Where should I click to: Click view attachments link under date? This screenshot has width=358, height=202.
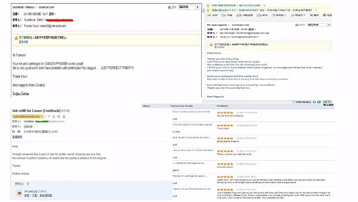17,137
